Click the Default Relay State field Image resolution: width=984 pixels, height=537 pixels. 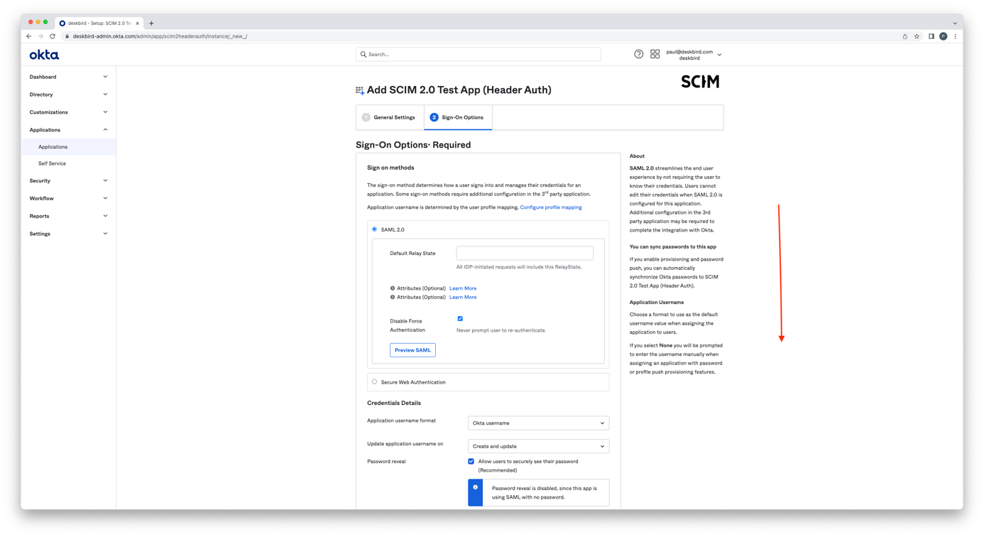coord(525,254)
